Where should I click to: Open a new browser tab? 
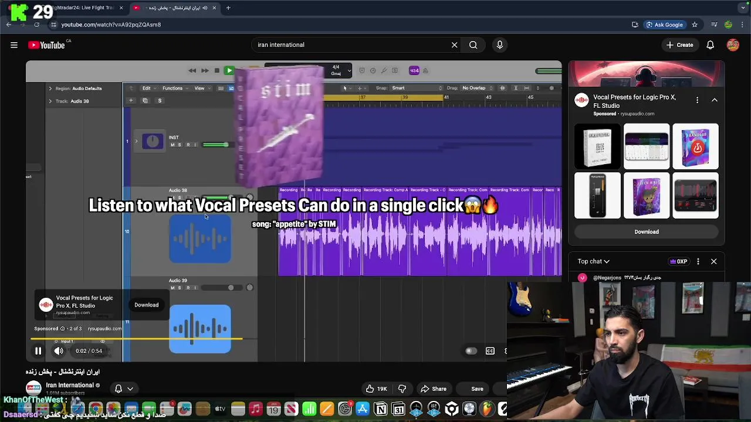228,8
